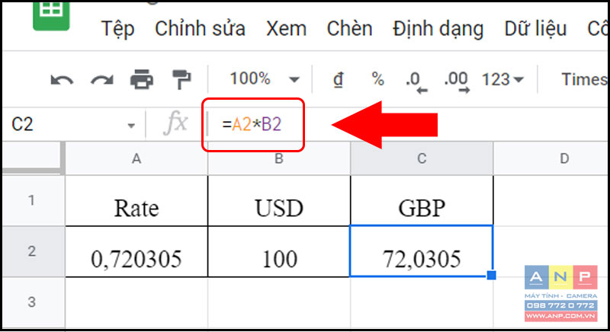This screenshot has width=610, height=332.
Task: Open the Google Sheets home icon
Action: tap(51, 15)
